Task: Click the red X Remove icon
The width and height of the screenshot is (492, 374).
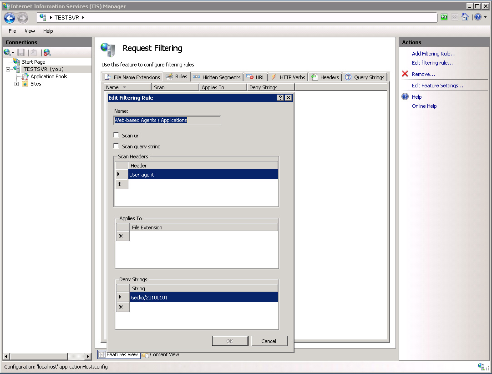Action: point(405,74)
